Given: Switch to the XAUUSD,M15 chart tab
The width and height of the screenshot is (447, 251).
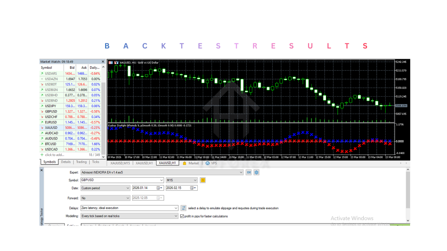Looking at the screenshot, I should (120, 163).
